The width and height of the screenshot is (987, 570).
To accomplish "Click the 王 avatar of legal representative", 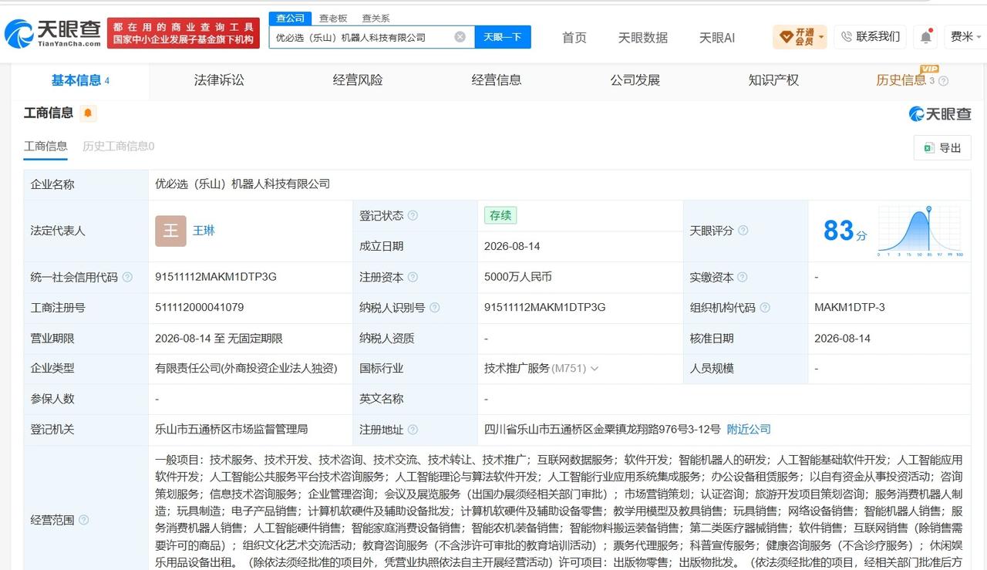I will tap(170, 231).
